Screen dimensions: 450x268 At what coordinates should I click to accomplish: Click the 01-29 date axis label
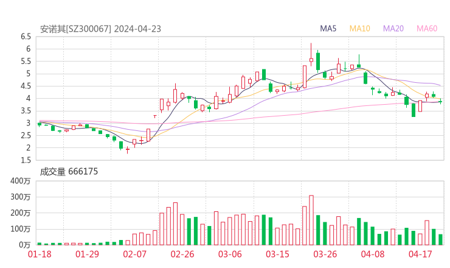click(87, 254)
